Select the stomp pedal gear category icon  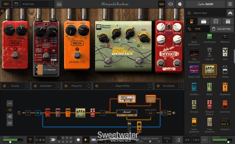tap(191, 21)
